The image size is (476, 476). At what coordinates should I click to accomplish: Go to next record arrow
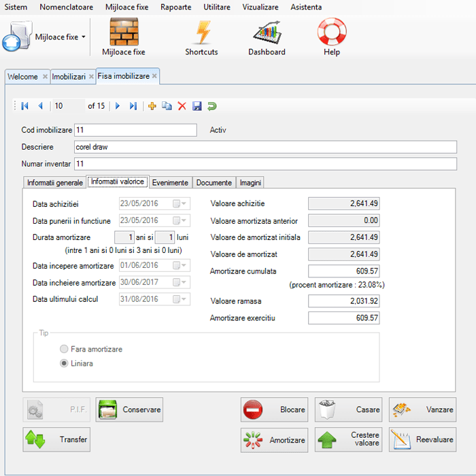click(x=118, y=106)
